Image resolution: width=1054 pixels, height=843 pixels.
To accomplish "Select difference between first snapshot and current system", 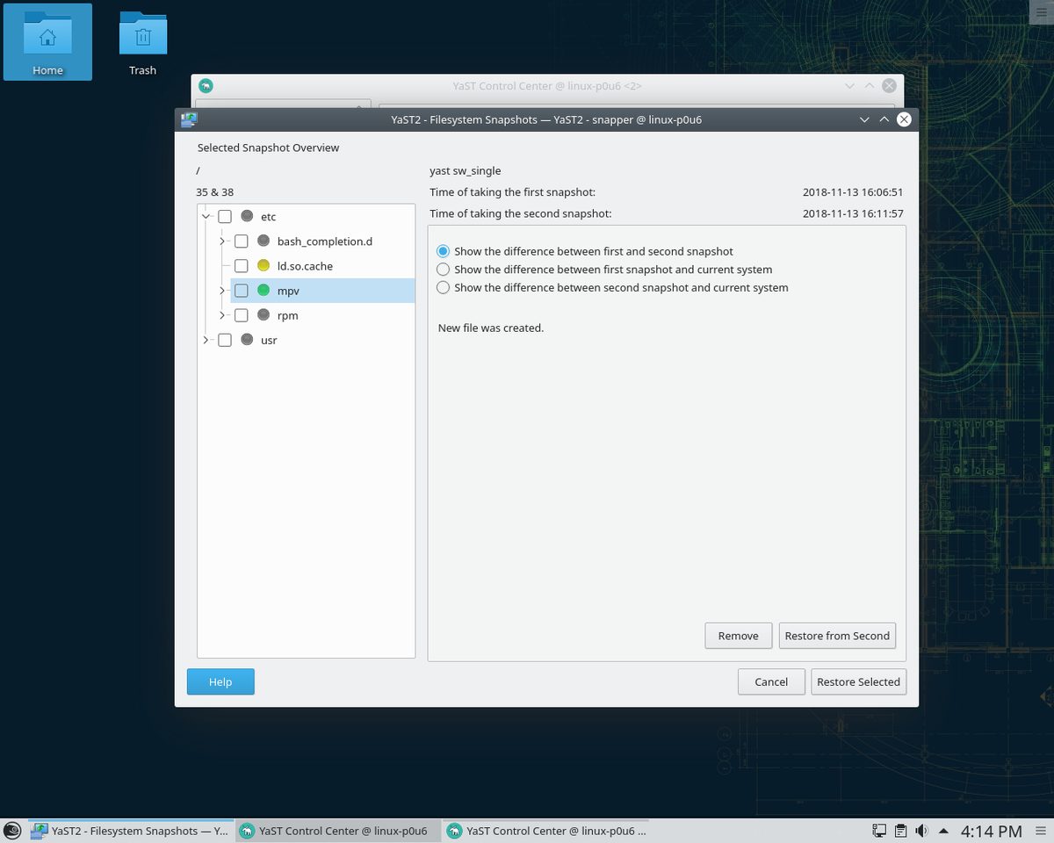I will coord(444,270).
